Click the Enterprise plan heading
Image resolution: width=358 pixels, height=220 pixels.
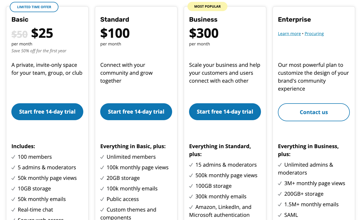coord(294,20)
